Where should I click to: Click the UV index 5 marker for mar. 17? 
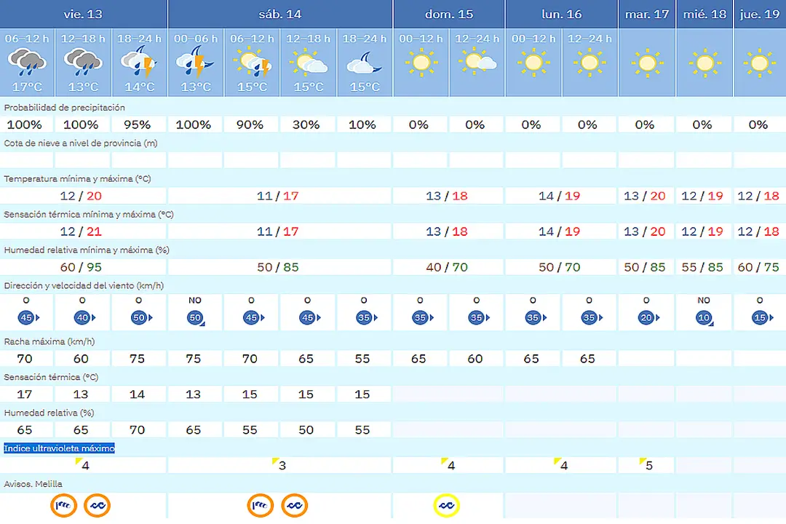tap(647, 465)
